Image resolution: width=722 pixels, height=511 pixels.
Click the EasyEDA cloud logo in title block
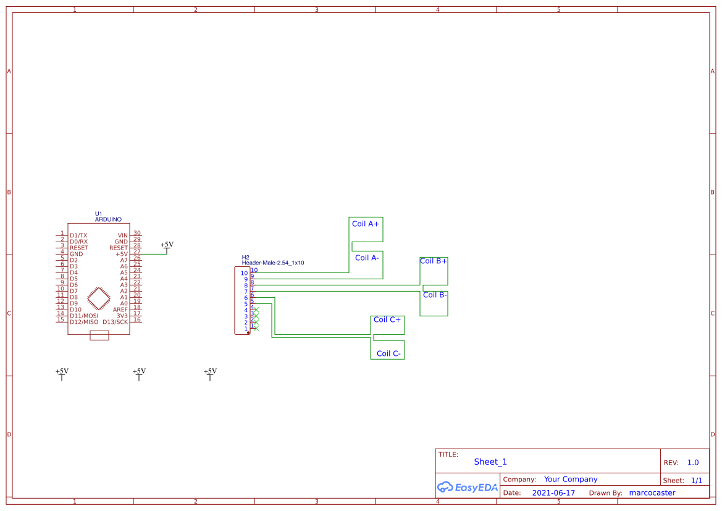[x=467, y=487]
